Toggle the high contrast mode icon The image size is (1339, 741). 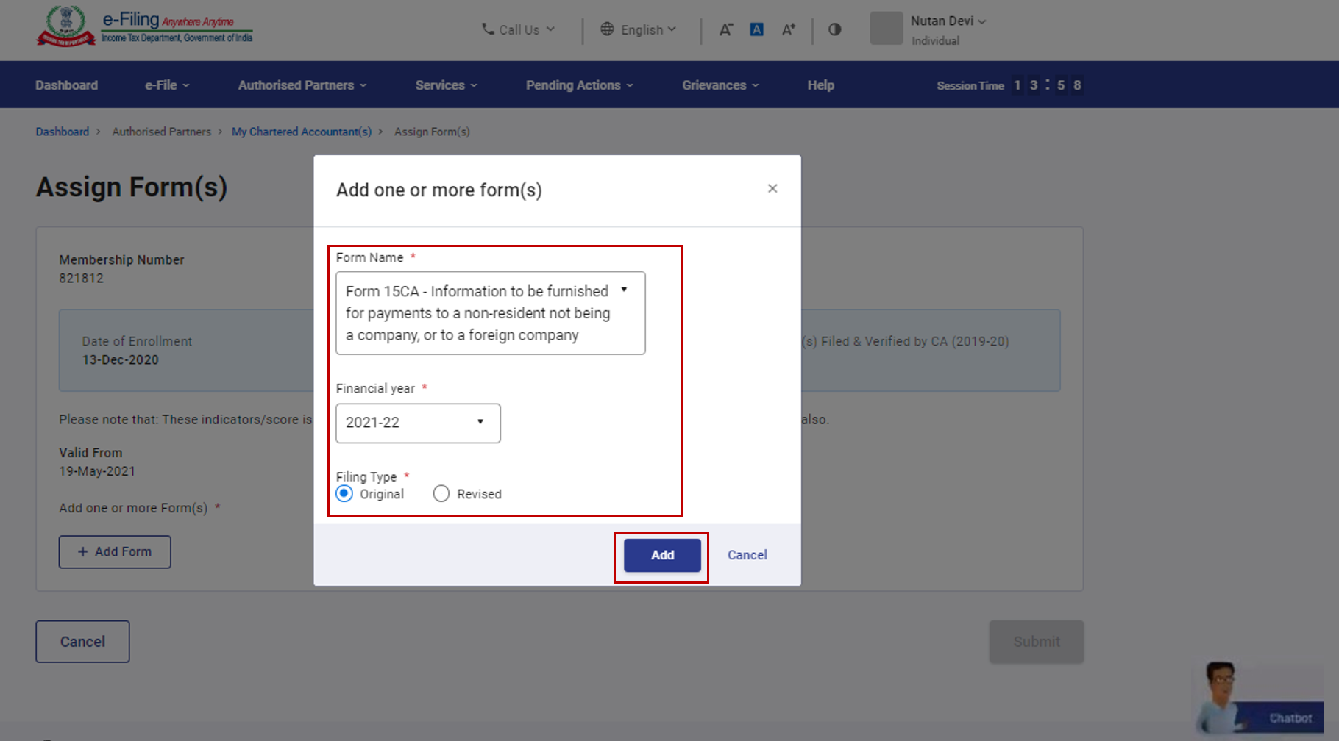point(834,29)
